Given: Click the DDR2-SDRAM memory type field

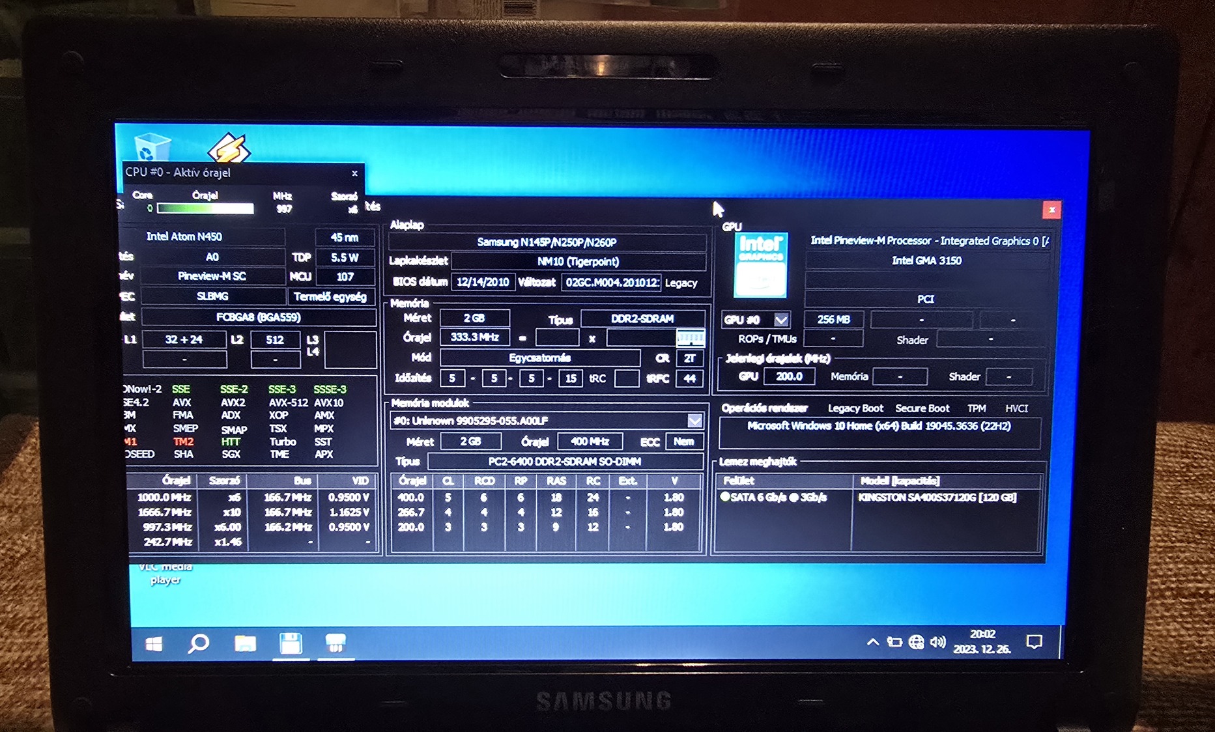Looking at the screenshot, I should (x=642, y=318).
